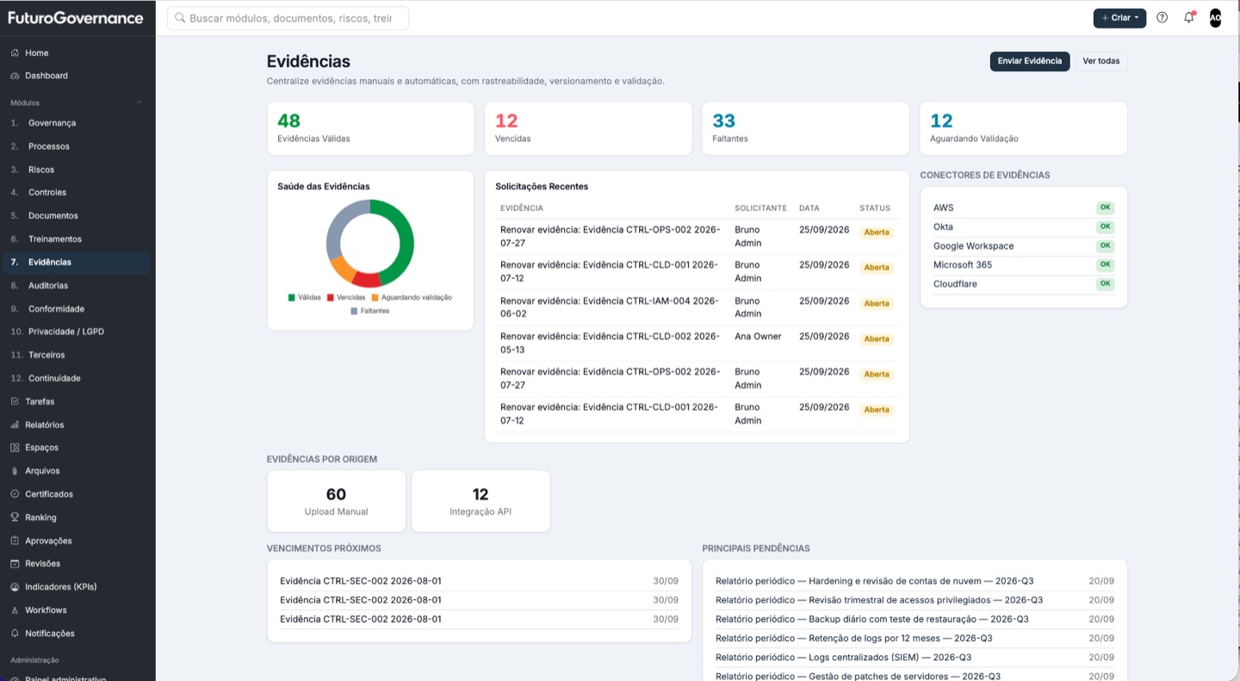The width and height of the screenshot is (1240, 681).
Task: Click the Workflows diagram icon
Action: [15, 610]
